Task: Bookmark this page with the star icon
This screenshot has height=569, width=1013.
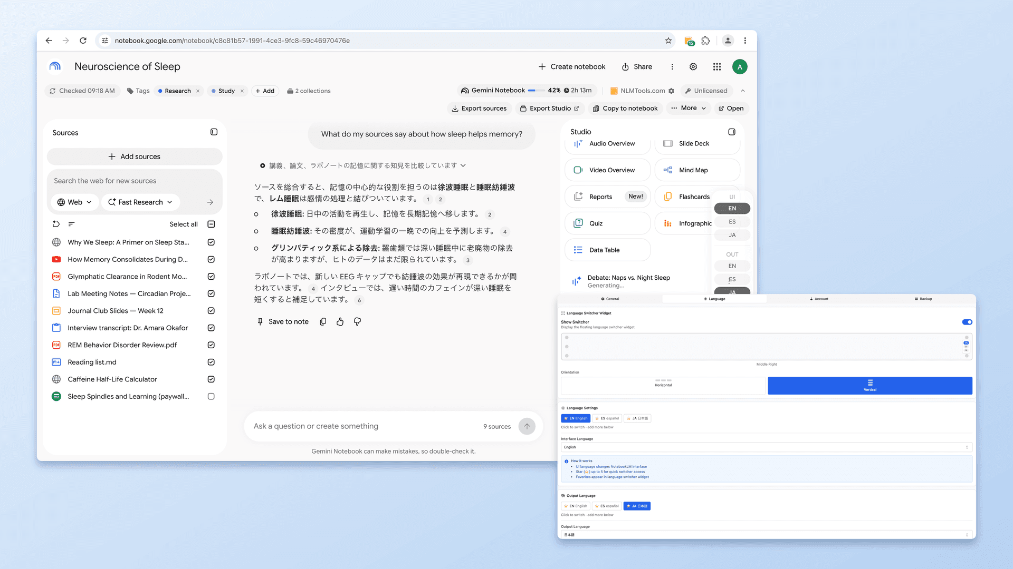Action: pos(668,41)
